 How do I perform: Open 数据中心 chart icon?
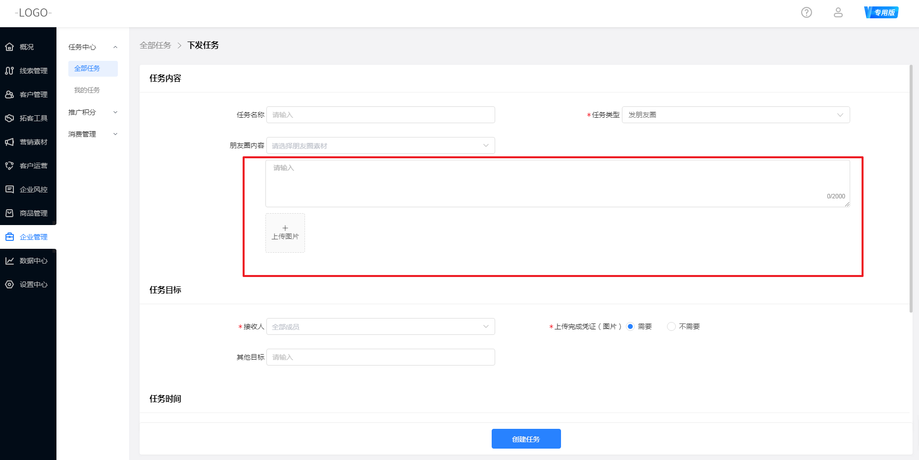[x=9, y=261]
